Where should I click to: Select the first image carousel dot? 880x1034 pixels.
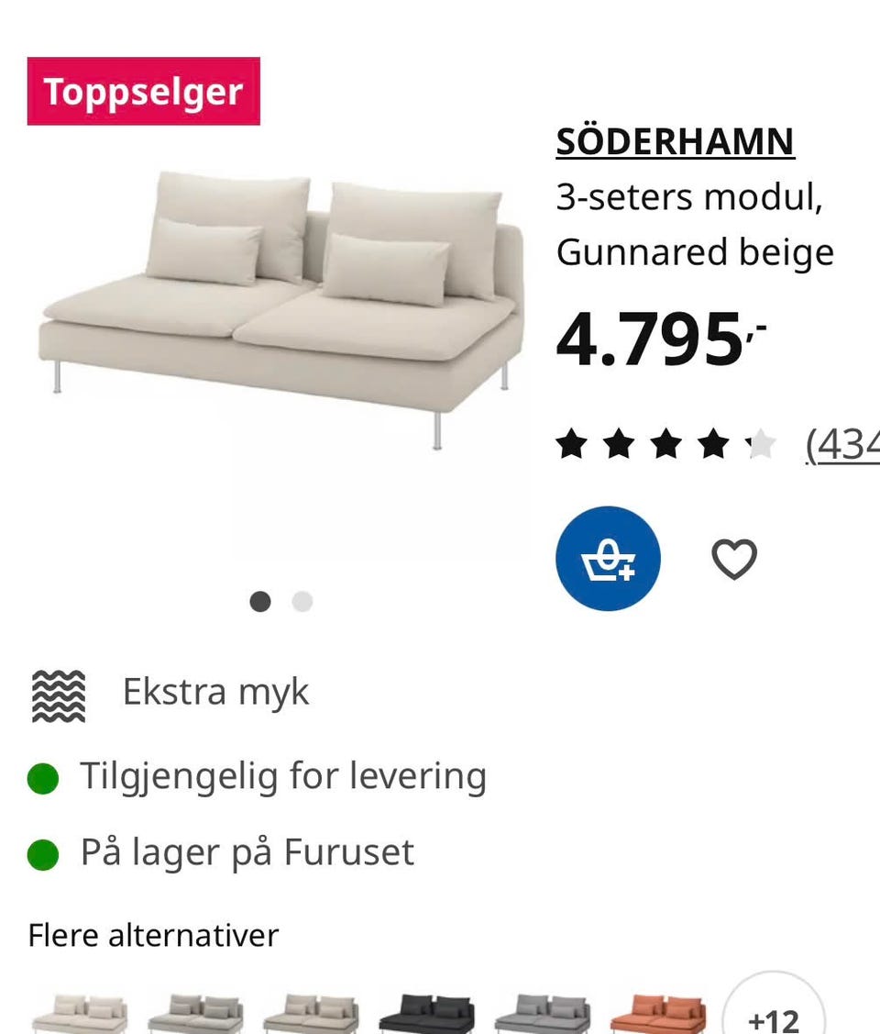click(260, 602)
